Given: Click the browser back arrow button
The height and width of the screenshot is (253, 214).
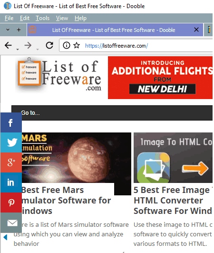Looking at the screenshot, I should pyautogui.click(x=8, y=45).
